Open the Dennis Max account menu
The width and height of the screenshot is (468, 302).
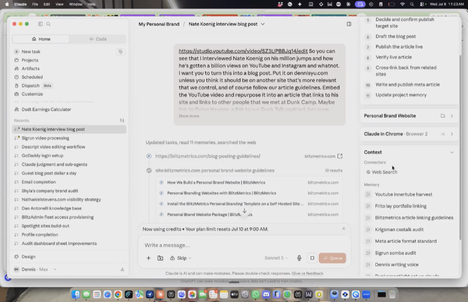pyautogui.click(x=35, y=269)
